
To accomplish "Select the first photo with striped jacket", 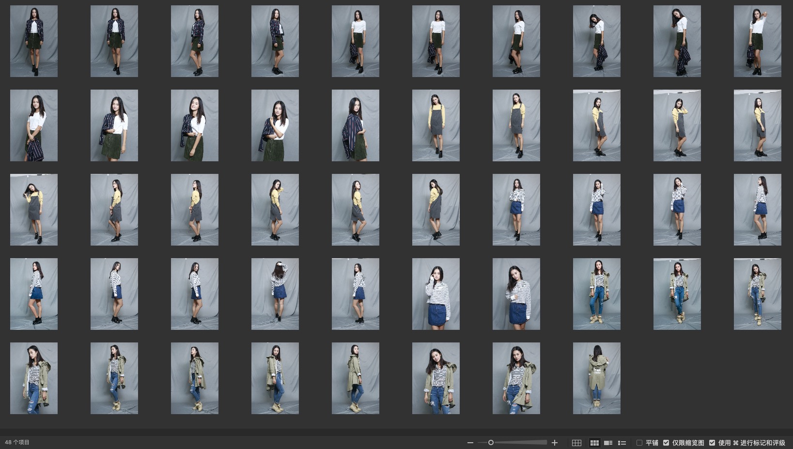I will tap(34, 41).
